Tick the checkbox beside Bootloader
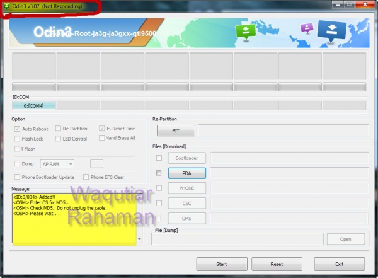The height and width of the screenshot is (278, 378). 159,158
